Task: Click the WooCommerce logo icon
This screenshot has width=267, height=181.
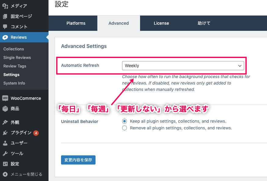Action: [5, 98]
